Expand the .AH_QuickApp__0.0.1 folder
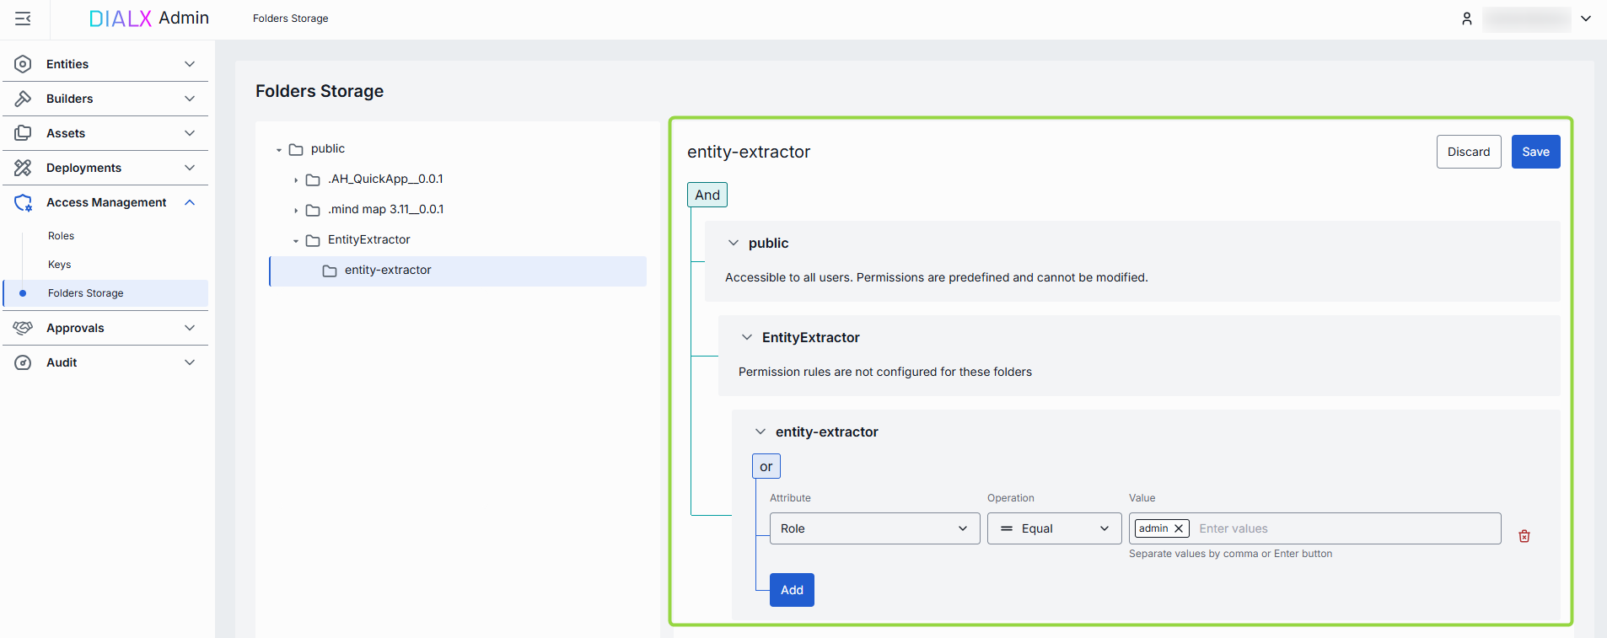1607x638 pixels. (x=296, y=180)
